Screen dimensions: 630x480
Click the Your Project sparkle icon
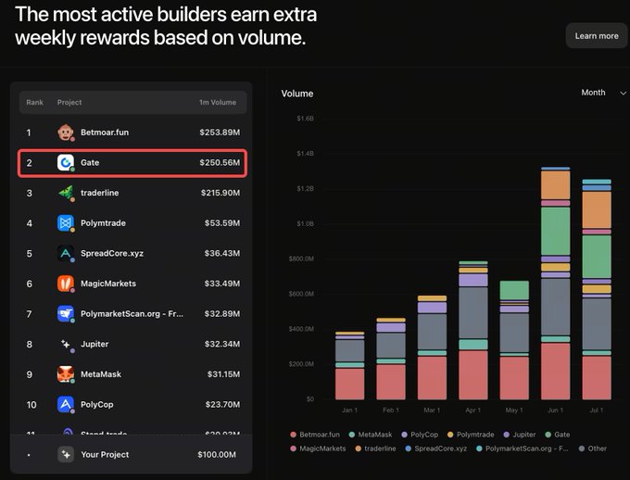click(66, 455)
